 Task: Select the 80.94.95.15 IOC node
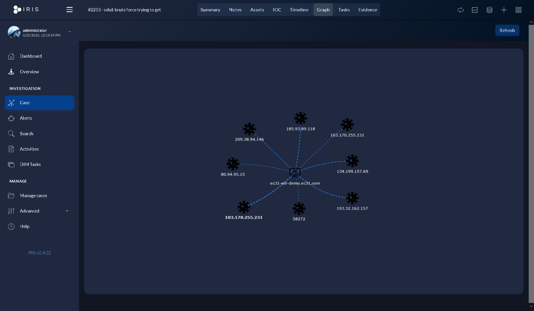pos(233,164)
